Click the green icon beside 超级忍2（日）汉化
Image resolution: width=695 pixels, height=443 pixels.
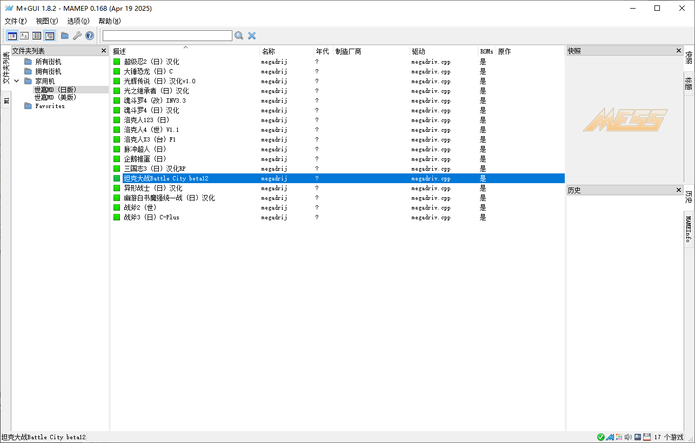[x=117, y=62]
